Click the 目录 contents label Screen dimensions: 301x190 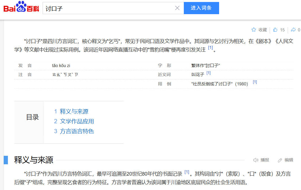[x=32, y=117]
